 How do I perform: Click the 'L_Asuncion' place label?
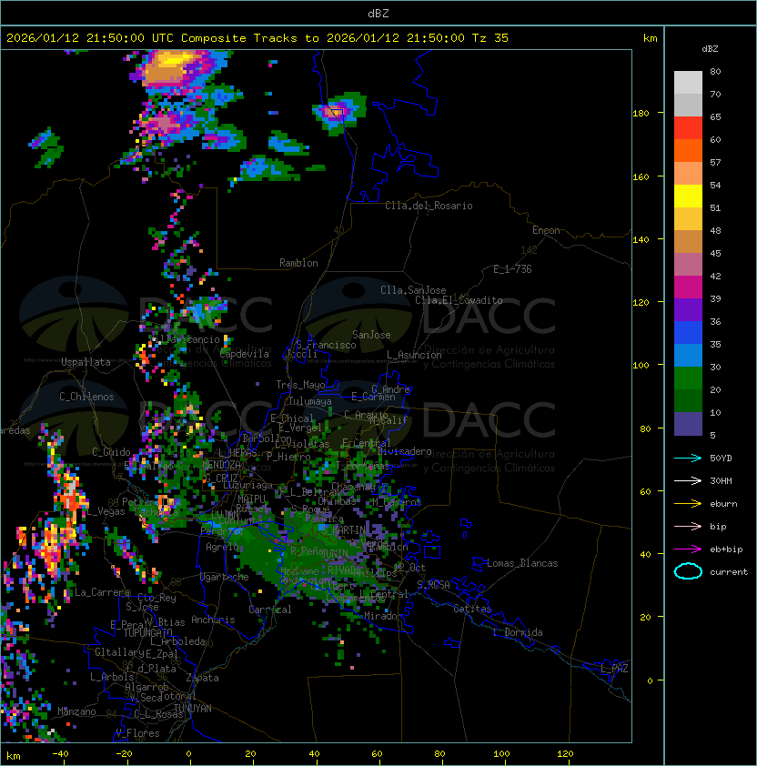point(414,355)
